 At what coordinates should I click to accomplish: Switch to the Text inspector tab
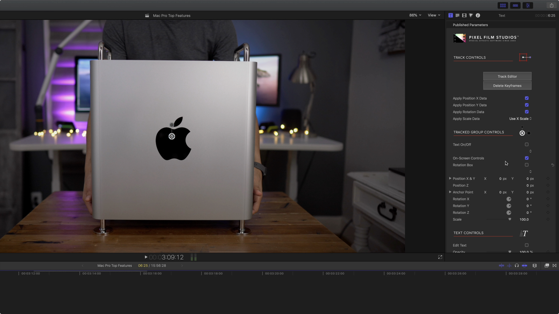click(x=457, y=15)
